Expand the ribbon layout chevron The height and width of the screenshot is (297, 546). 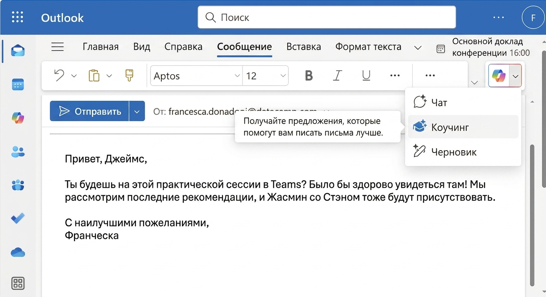(x=475, y=83)
